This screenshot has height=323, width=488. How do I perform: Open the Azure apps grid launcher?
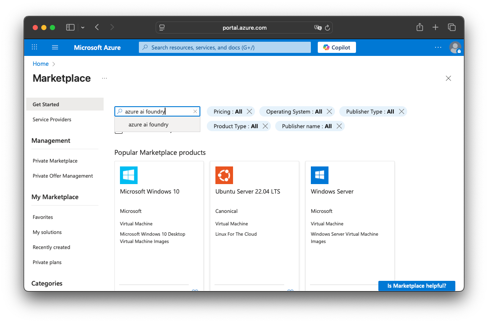point(34,47)
